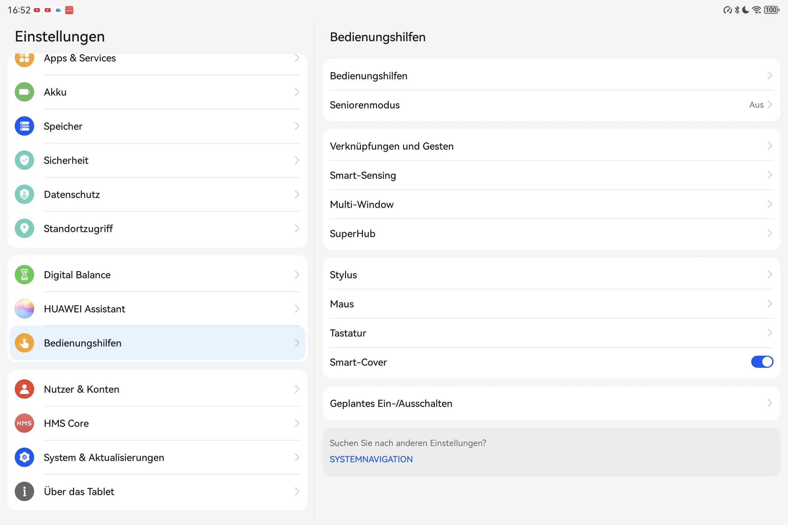Image resolution: width=788 pixels, height=525 pixels.
Task: Tap the chevron on the Stylus row
Action: coord(770,275)
